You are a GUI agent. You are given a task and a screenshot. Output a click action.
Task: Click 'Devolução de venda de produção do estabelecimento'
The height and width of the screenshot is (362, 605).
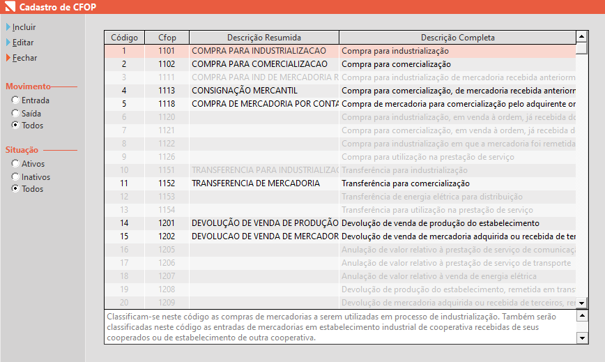tap(441, 223)
